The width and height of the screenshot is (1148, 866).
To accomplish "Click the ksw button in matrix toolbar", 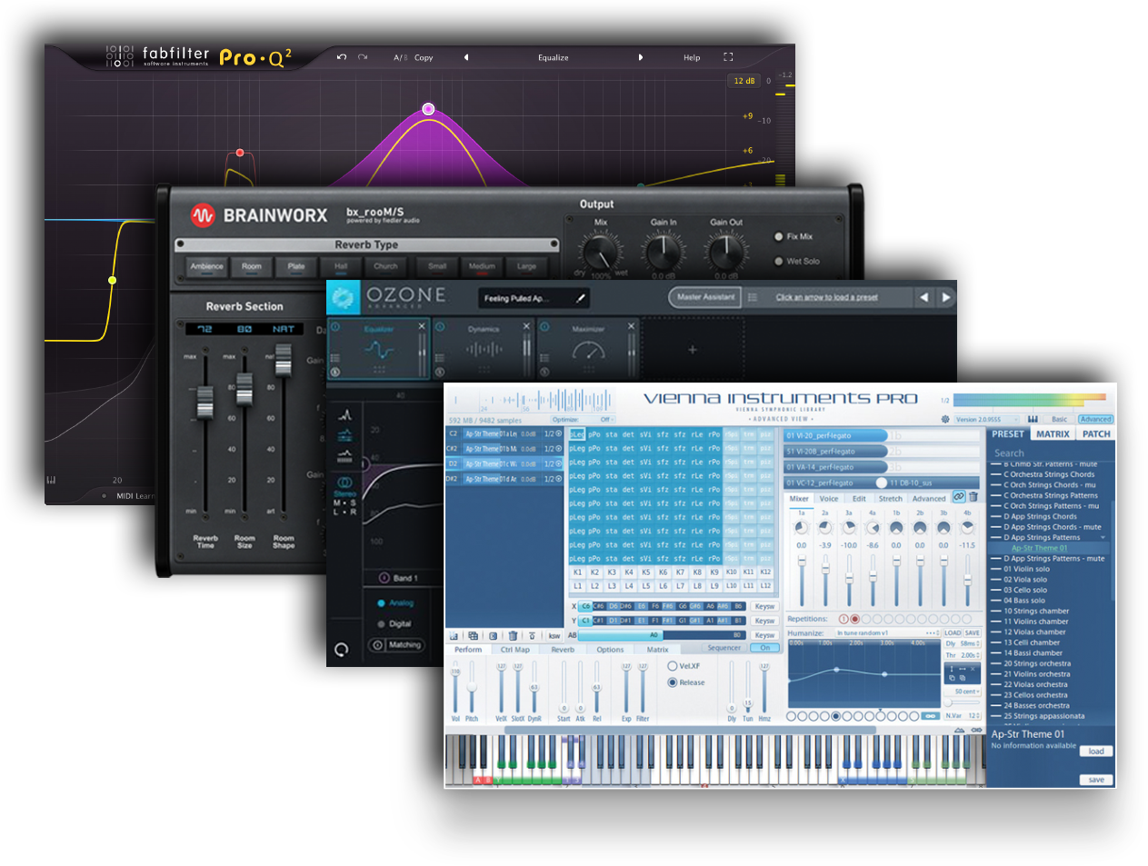I will coord(554,636).
